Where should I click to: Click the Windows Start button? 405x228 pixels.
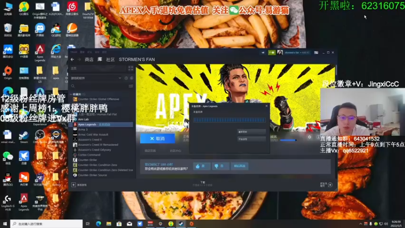coord(5,224)
